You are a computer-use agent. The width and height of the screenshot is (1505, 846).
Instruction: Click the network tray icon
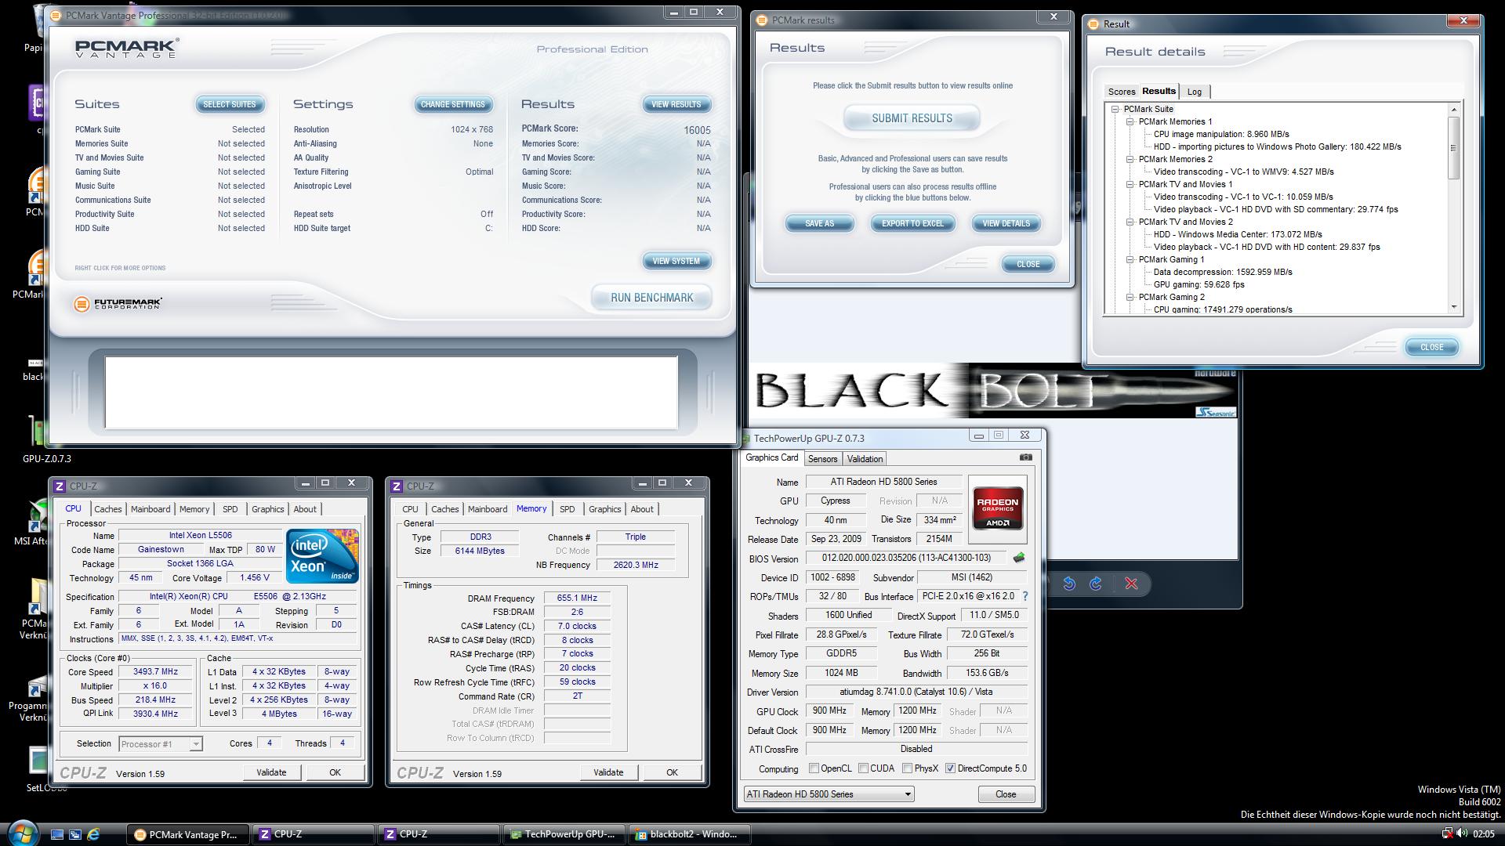[1447, 833]
